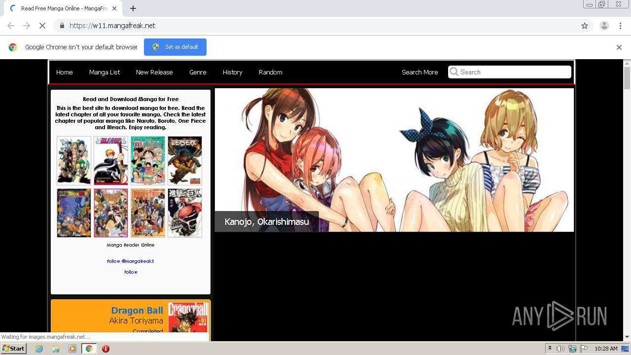Viewport: 631px width, 355px height.
Task: Go back to the previous page
Action: tap(11, 26)
